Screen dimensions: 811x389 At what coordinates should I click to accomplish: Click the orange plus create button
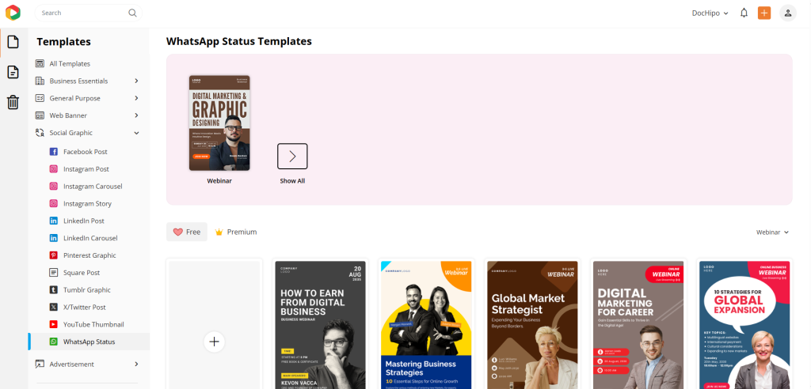click(764, 13)
